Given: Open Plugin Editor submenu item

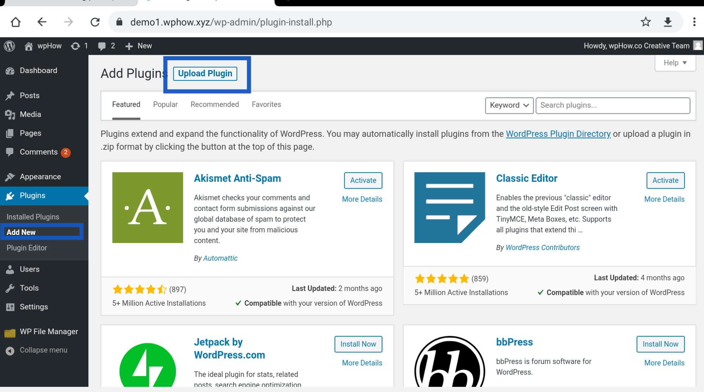Looking at the screenshot, I should (x=27, y=248).
